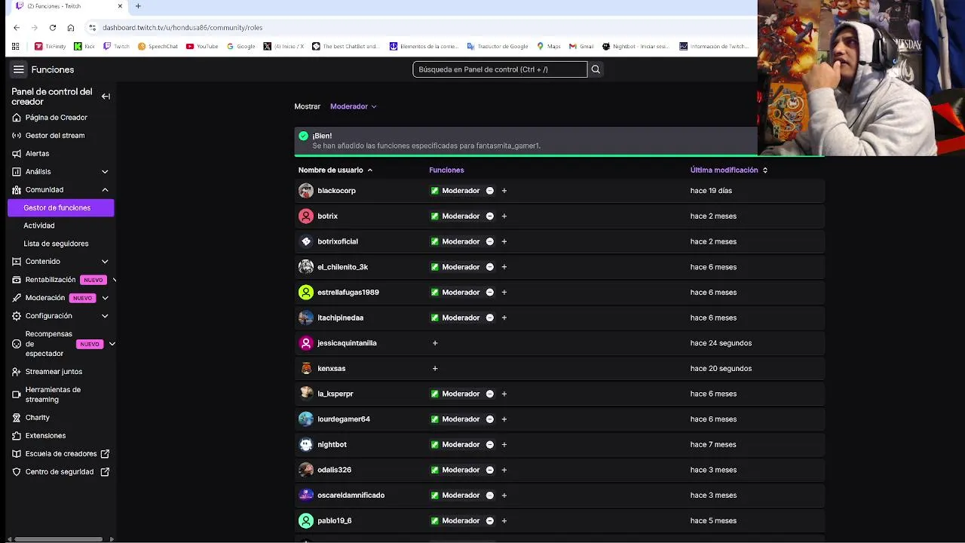965x543 pixels.
Task: Open a new browser tab
Action: (x=138, y=6)
